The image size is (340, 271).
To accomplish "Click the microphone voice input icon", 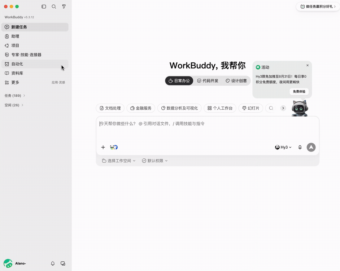I will point(300,148).
